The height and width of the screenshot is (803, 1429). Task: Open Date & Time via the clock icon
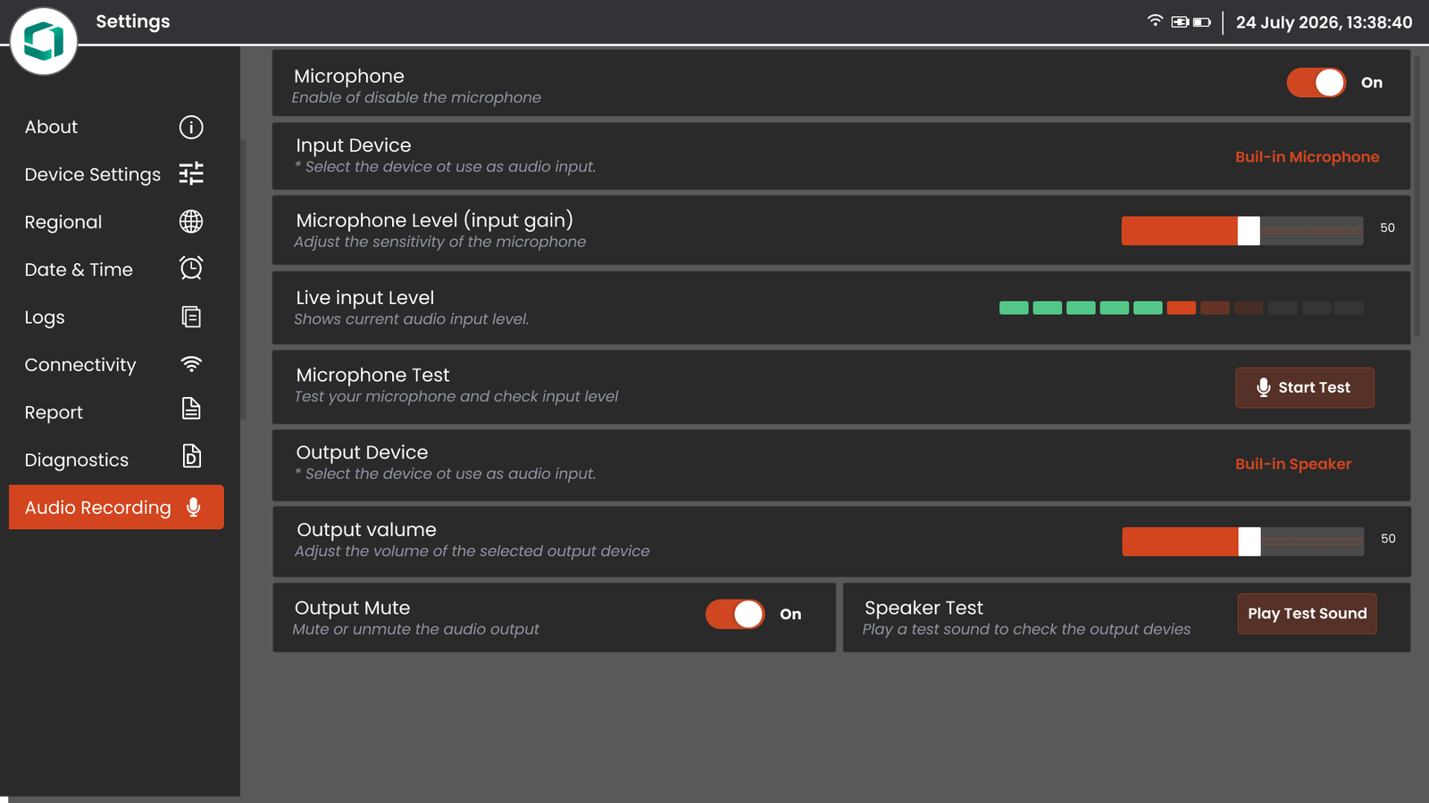191,269
